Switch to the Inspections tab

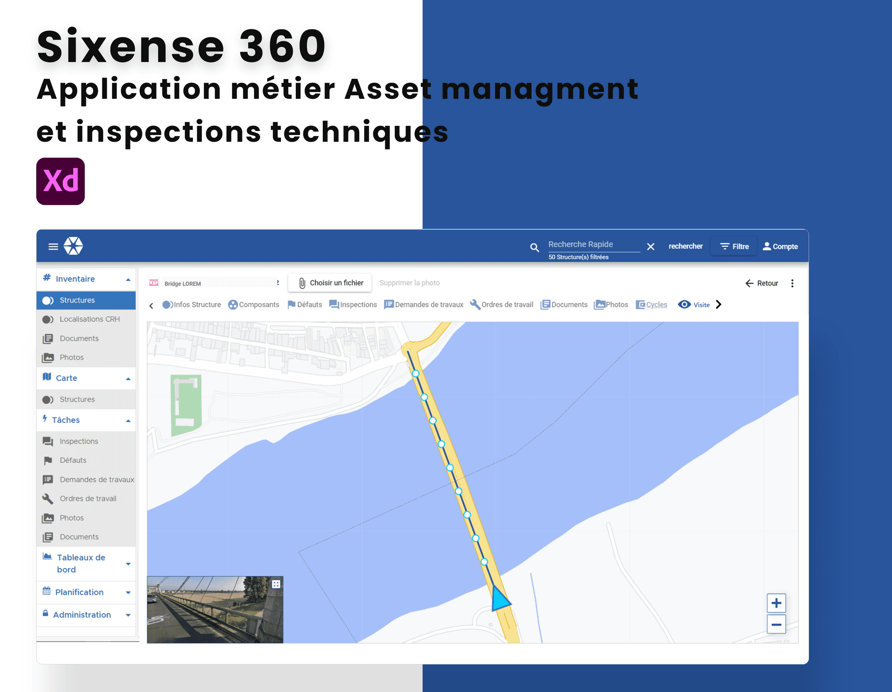click(x=353, y=305)
